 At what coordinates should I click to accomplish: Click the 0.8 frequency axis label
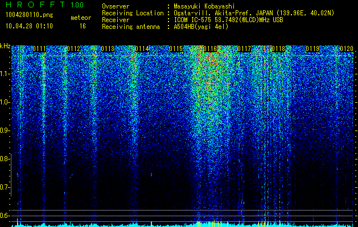point(4,159)
